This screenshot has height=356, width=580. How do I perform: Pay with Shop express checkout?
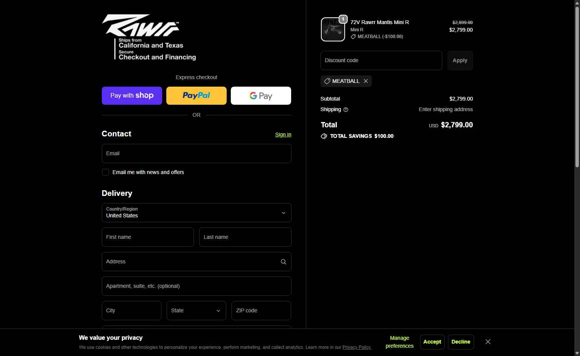tap(132, 96)
